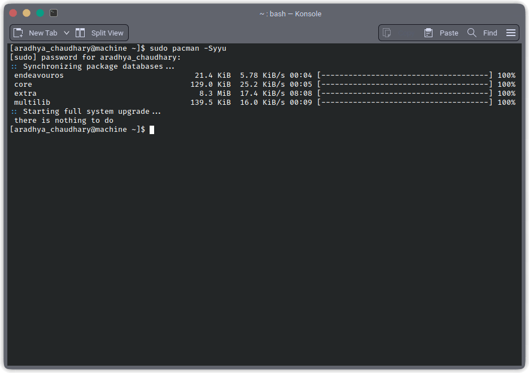Minimize window with the yellow button

(x=27, y=13)
